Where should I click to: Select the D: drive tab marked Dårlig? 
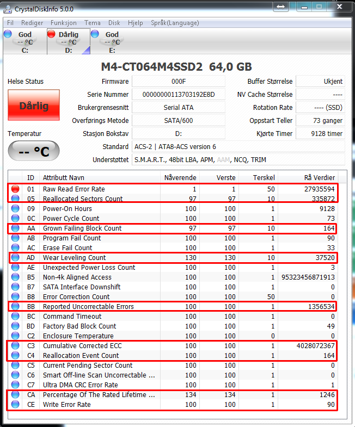click(x=69, y=42)
